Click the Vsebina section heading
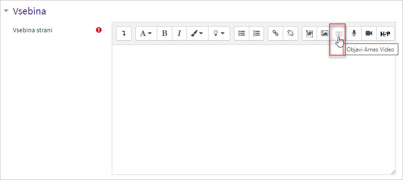Viewport: 403px width, 180px height. (x=29, y=11)
